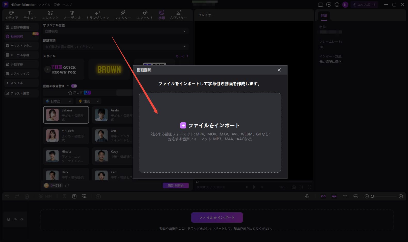Click the 分割 split tool
Image resolution: width=408 pixels, height=242 pixels.
click(45, 196)
